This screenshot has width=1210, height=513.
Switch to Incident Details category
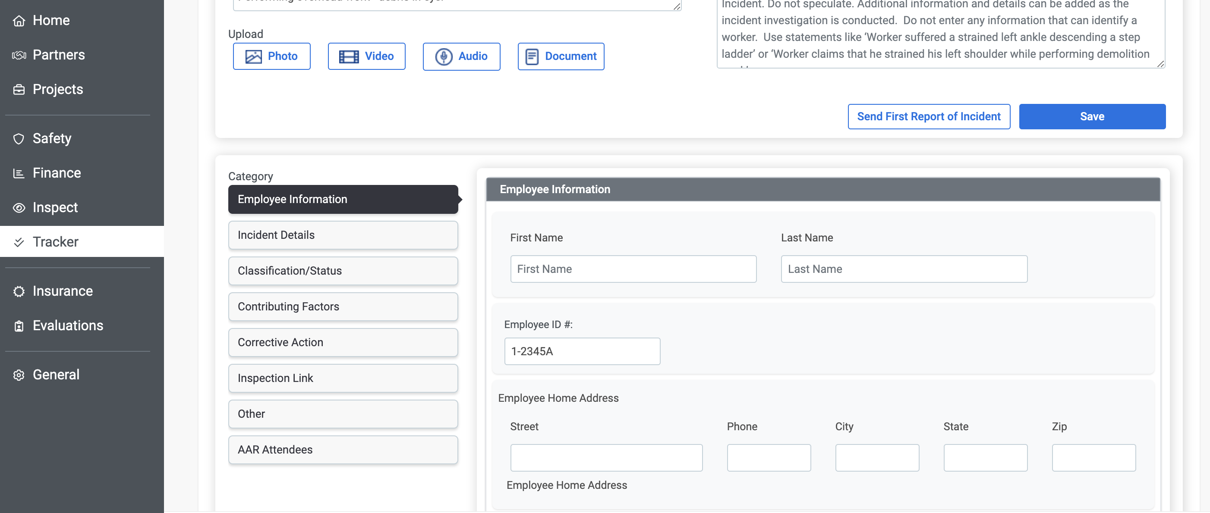point(343,235)
